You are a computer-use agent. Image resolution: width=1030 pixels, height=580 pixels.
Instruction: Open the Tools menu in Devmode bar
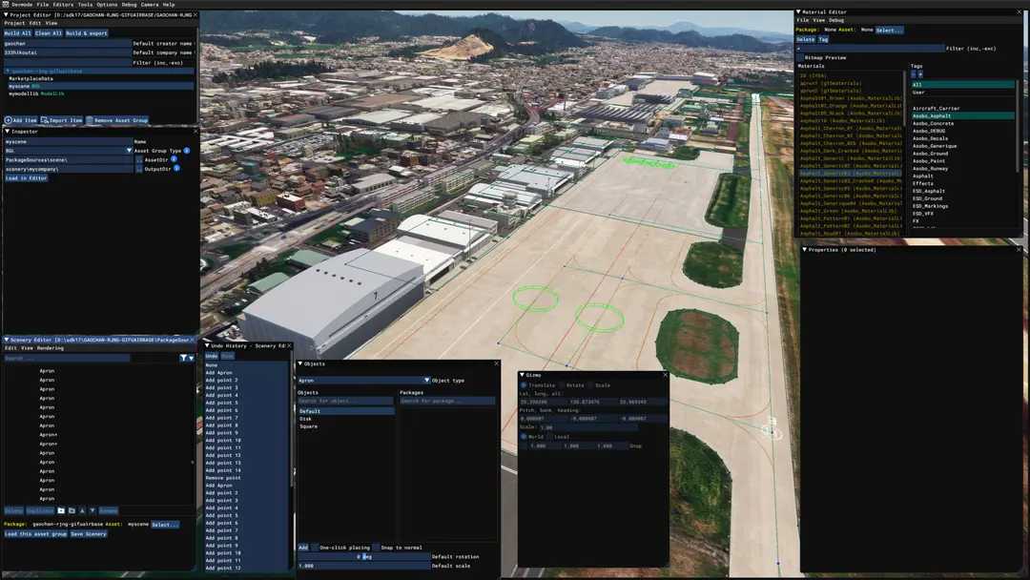pos(86,4)
